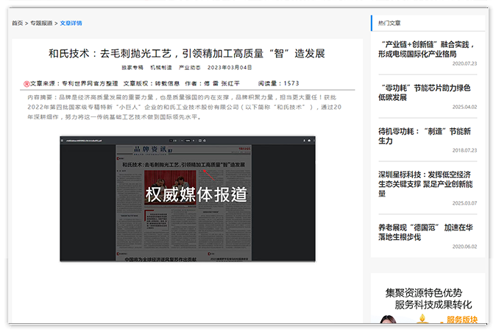Viewport: 496px width, 335px height.
Task: Open article "产业链+创新链"融合实践
Action: 427,49
